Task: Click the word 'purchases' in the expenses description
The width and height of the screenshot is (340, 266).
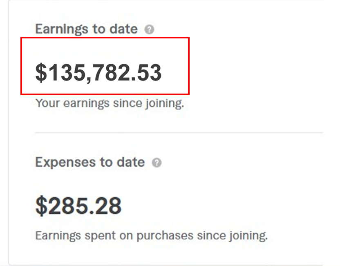Action: point(165,236)
